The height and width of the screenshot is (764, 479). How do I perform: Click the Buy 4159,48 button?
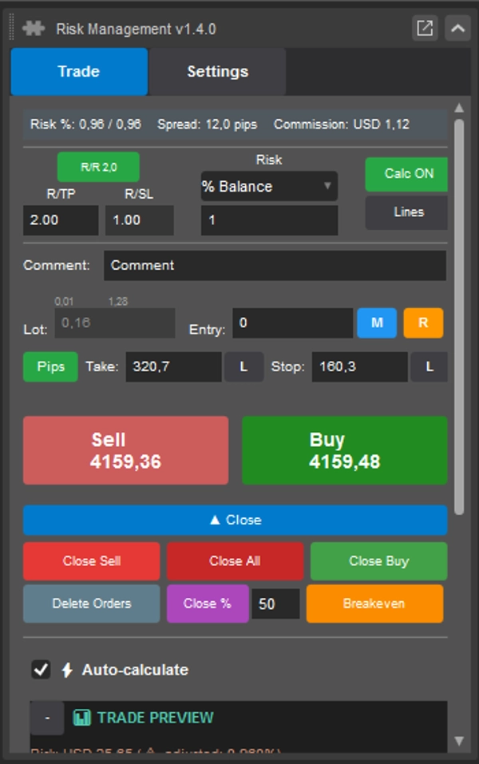(x=345, y=450)
